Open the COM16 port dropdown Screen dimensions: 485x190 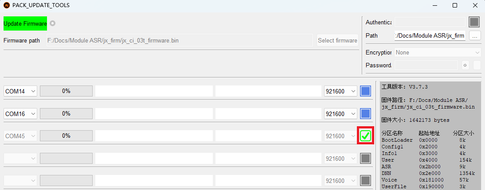pyautogui.click(x=20, y=114)
